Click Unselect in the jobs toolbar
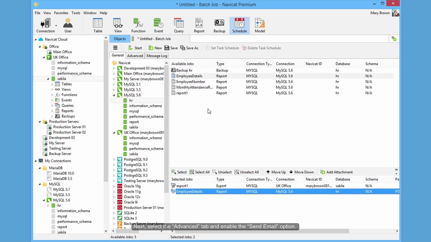The height and width of the screenshot is (242, 431). 222,172
